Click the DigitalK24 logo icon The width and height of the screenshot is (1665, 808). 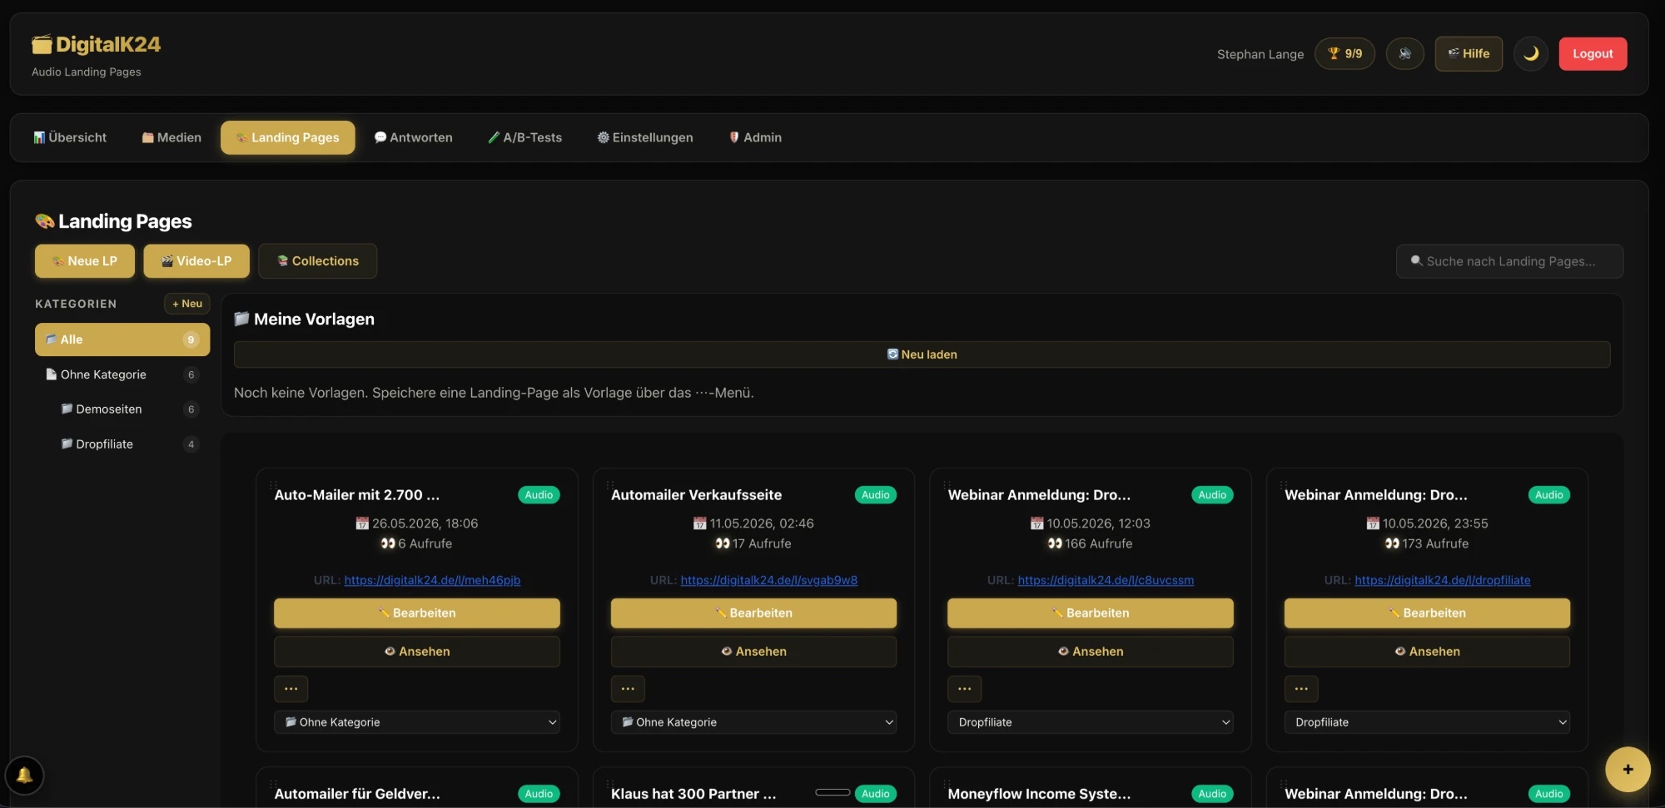tap(42, 44)
